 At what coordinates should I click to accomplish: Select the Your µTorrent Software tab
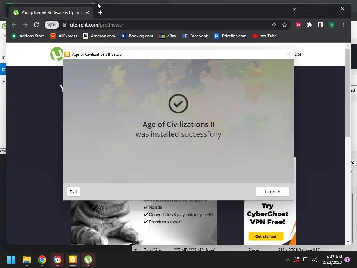pyautogui.click(x=51, y=13)
